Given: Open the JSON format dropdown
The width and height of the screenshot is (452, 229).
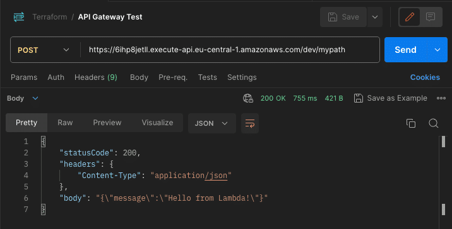Looking at the screenshot, I should pos(212,123).
